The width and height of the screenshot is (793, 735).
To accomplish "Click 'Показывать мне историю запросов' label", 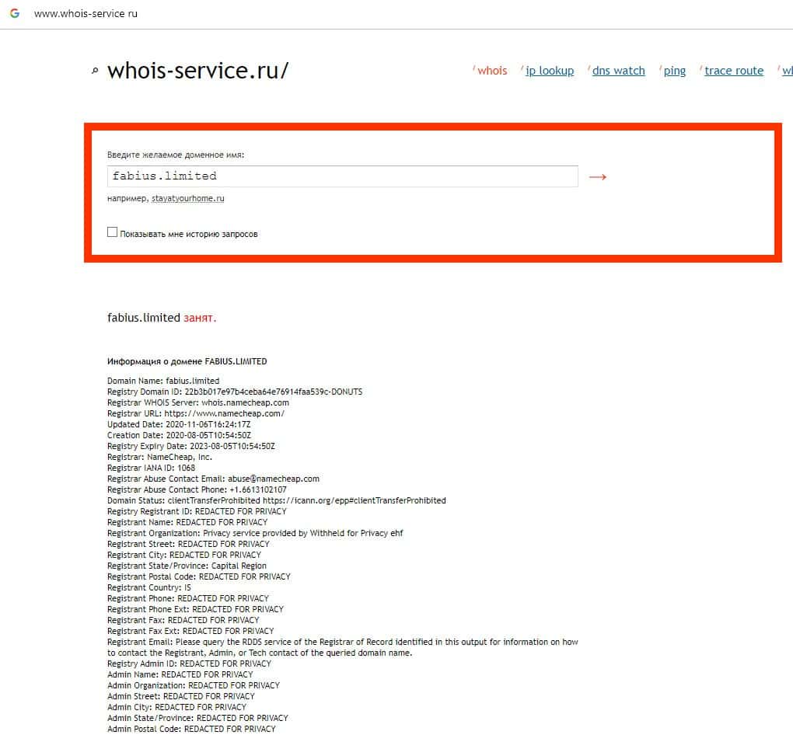I will tap(189, 234).
